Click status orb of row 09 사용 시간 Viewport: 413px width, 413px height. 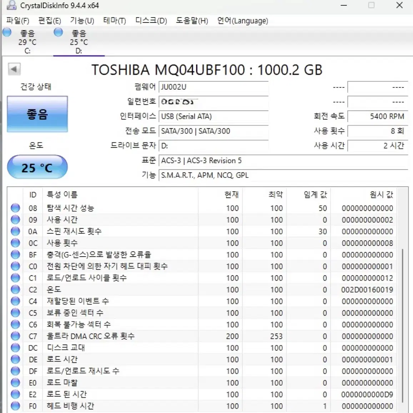15,220
